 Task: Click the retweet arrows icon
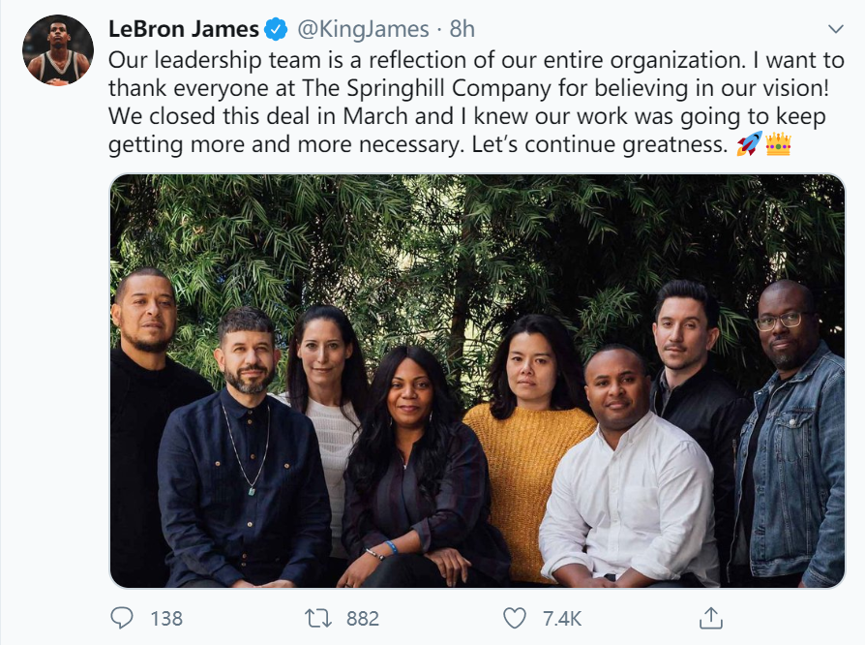pos(316,618)
